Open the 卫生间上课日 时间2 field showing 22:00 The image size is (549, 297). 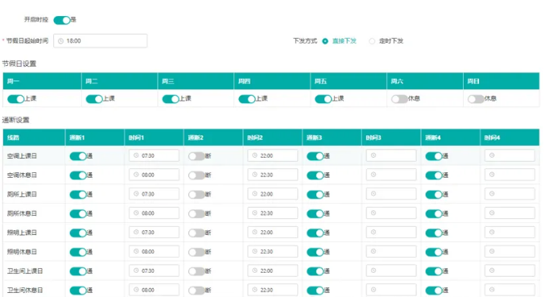273,270
